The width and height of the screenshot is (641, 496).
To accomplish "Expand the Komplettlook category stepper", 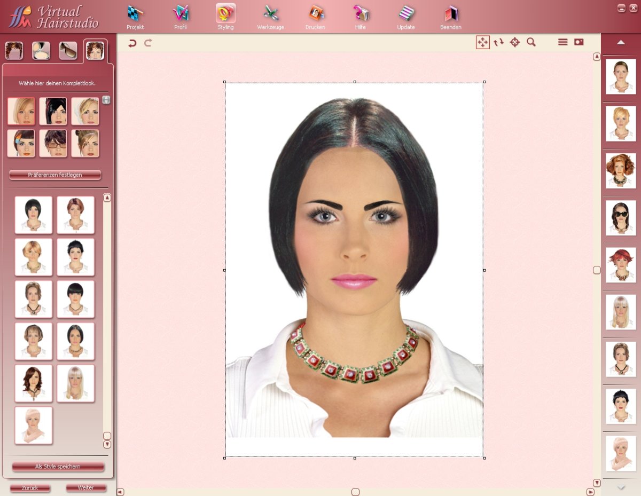I will click(x=106, y=100).
